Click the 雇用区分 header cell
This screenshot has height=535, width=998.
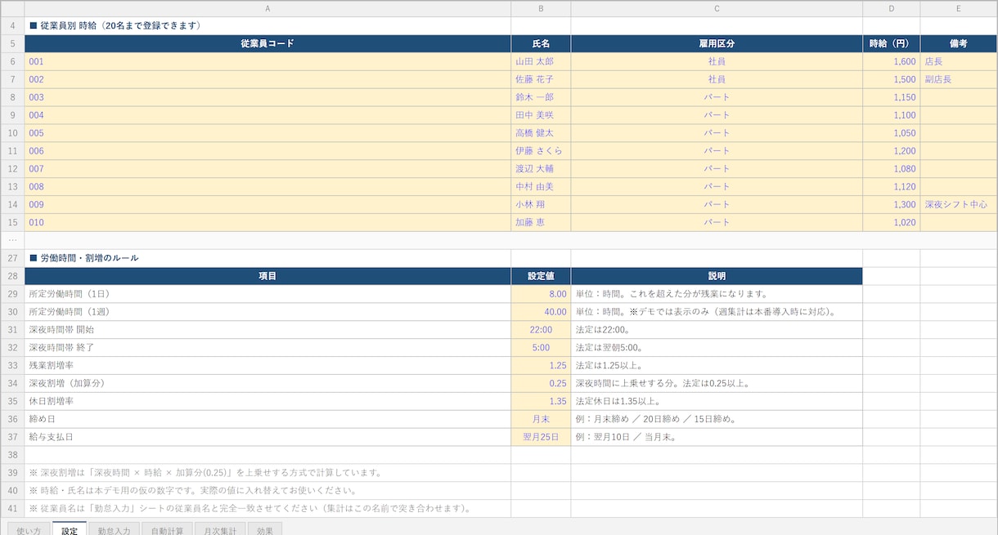pyautogui.click(x=717, y=43)
